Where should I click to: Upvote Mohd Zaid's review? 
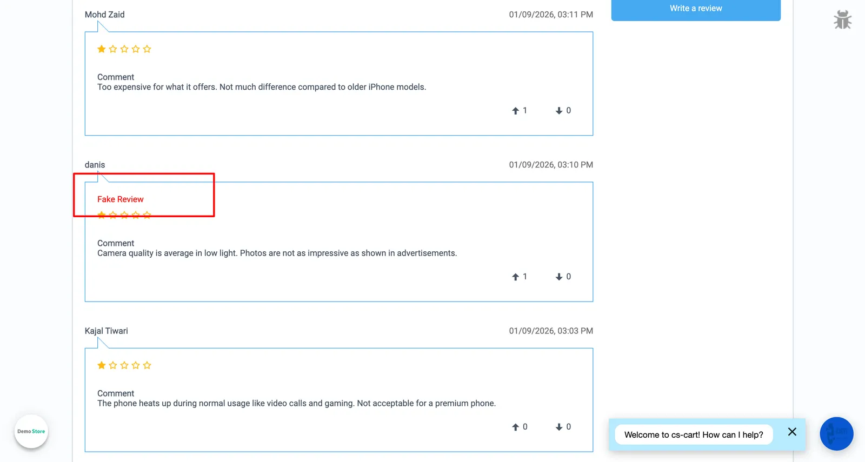516,111
